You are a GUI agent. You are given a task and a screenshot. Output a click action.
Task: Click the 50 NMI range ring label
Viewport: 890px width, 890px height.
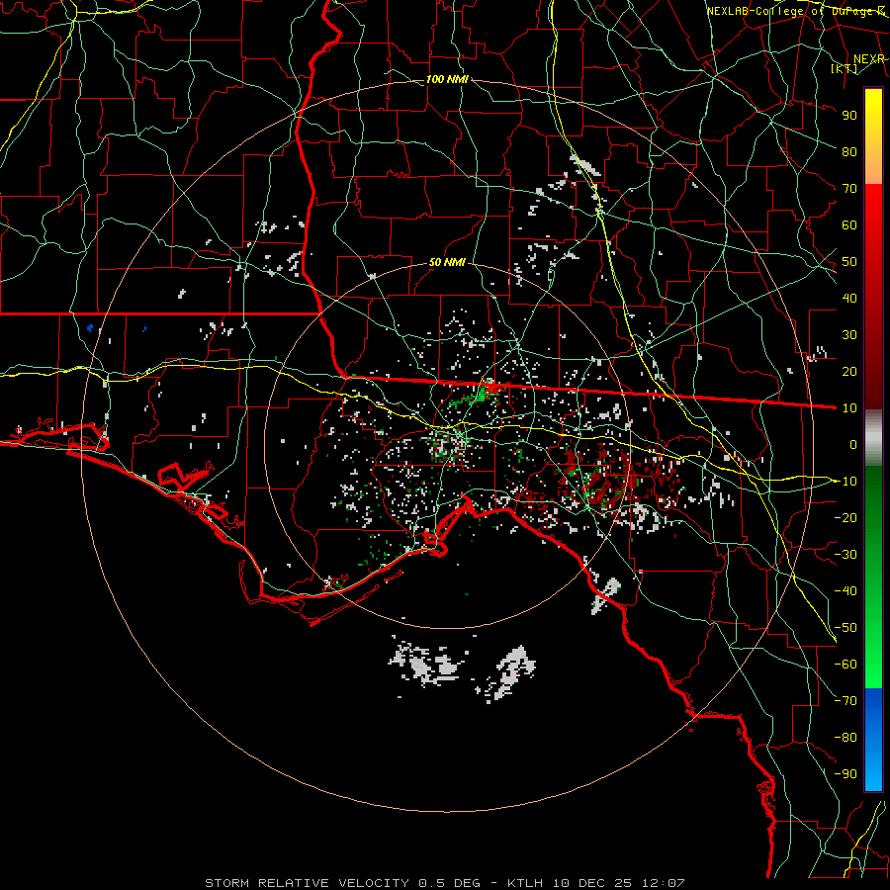tap(447, 262)
